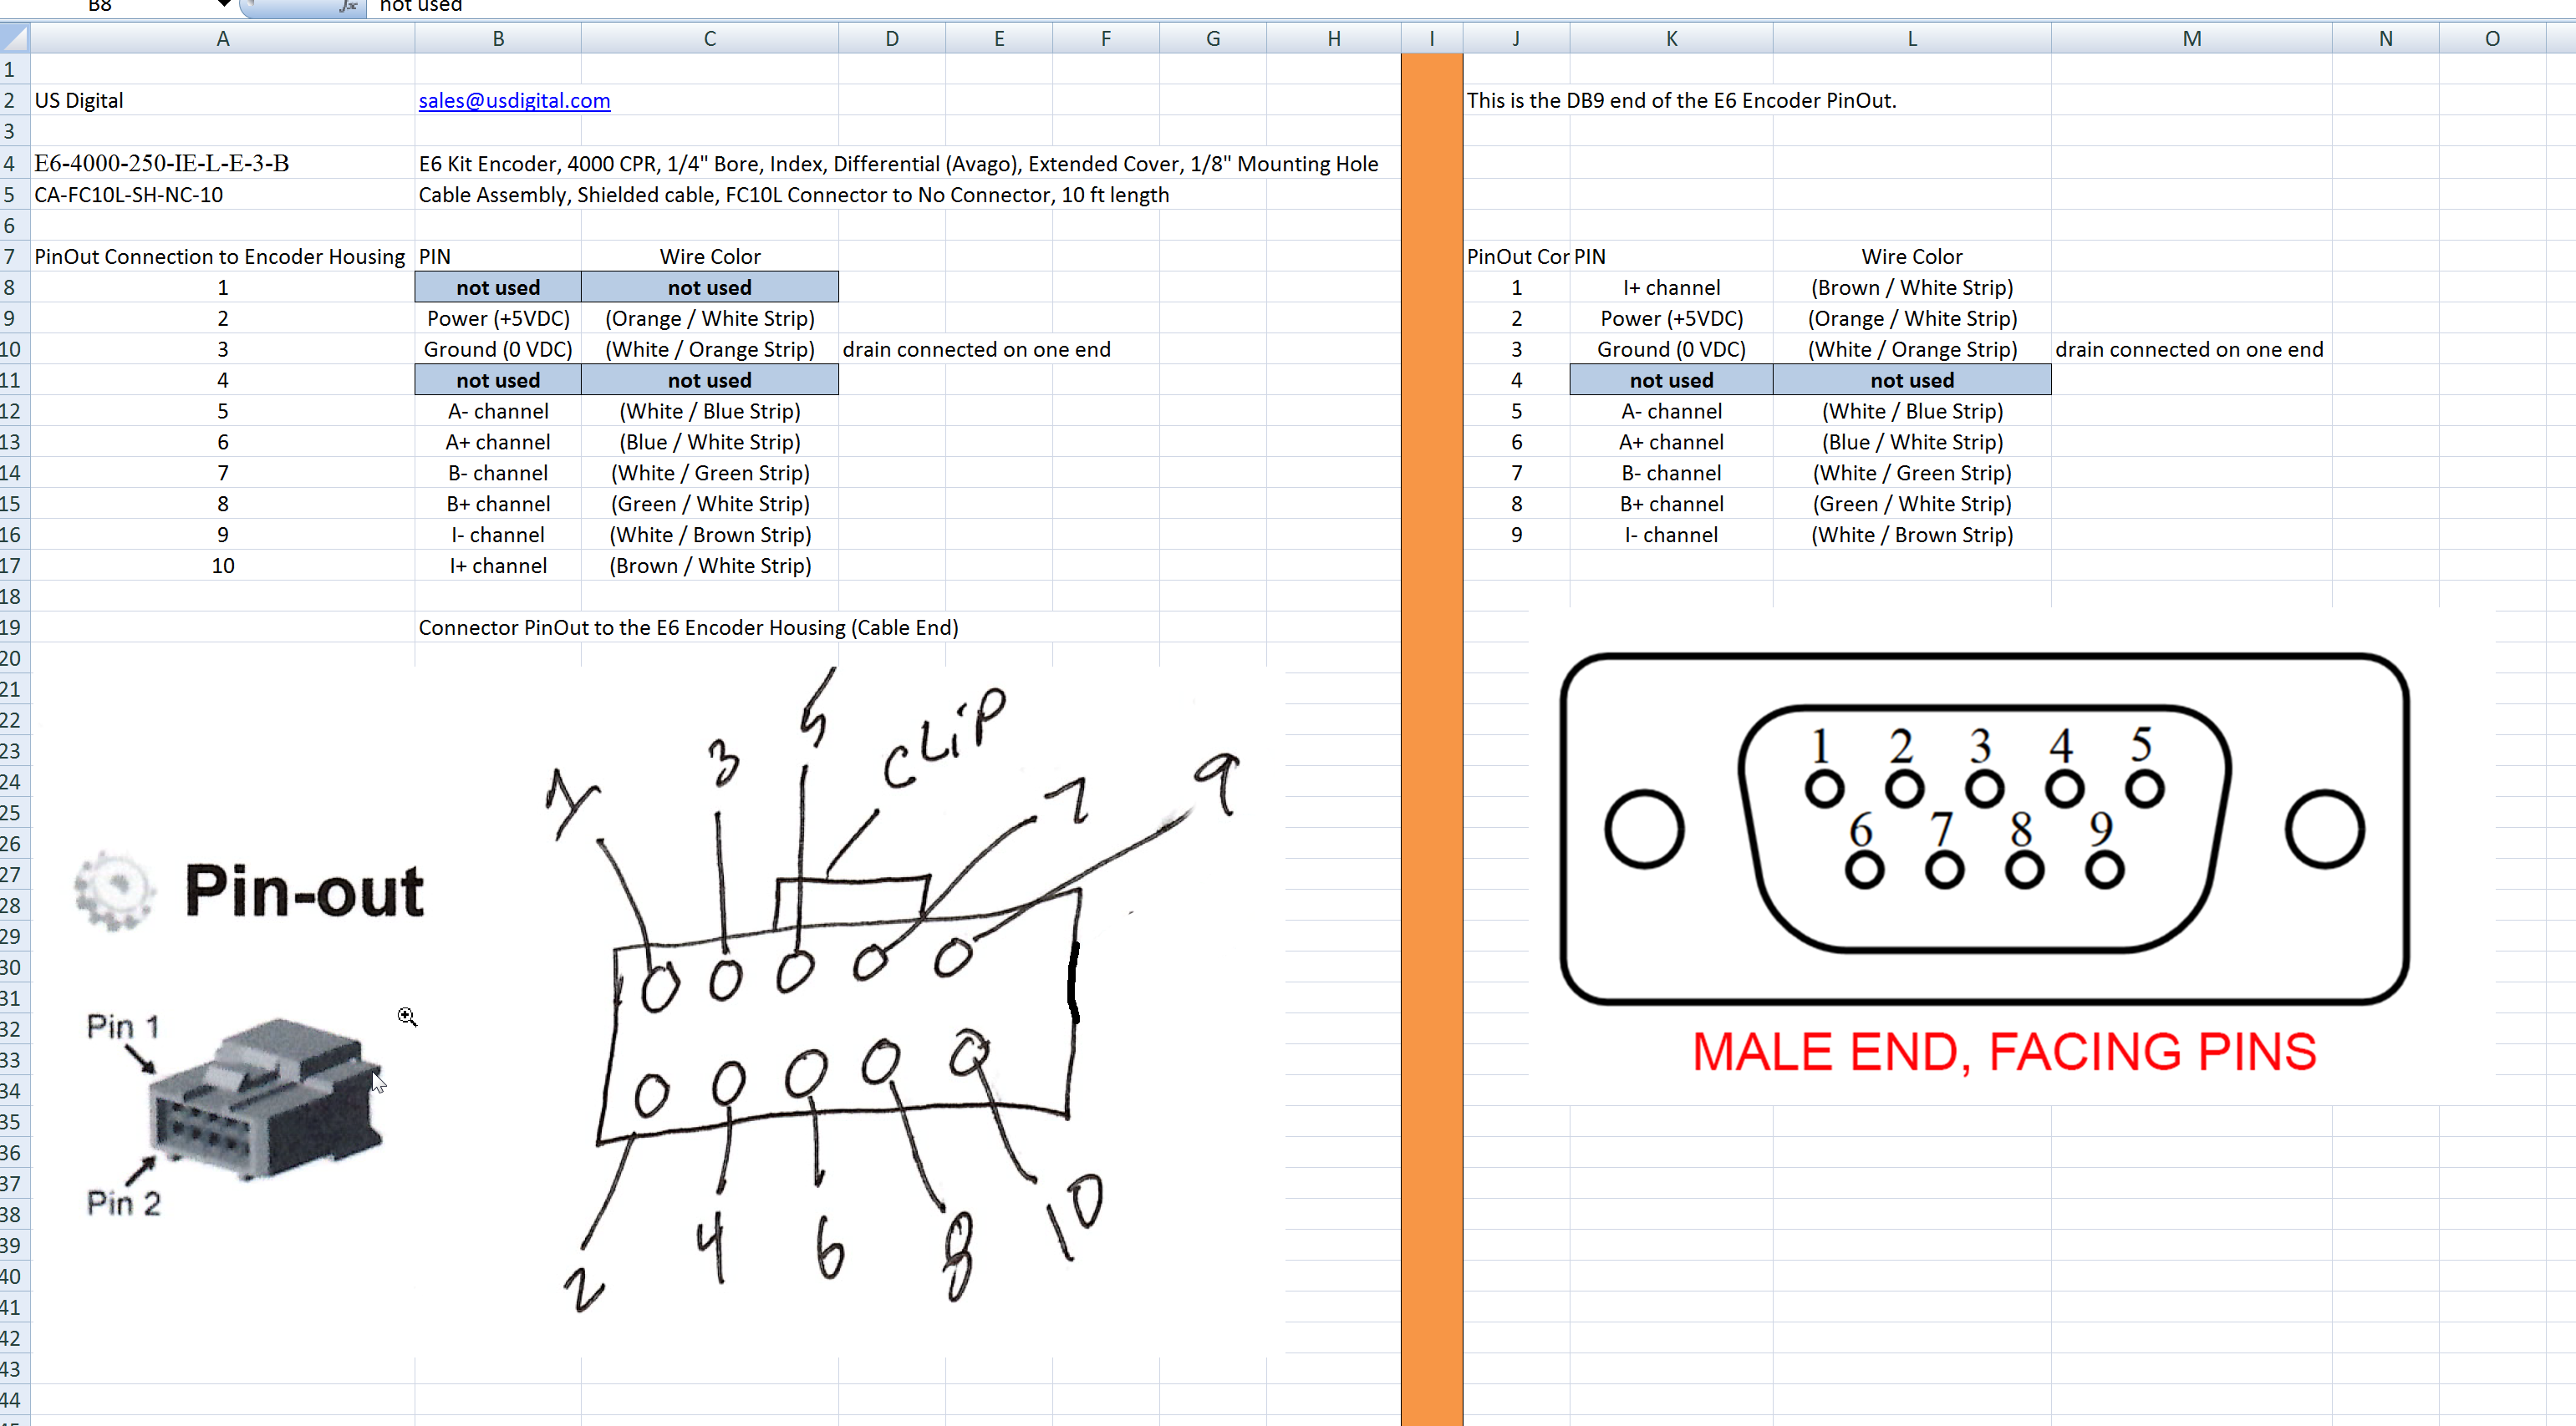Click the shaded 'not used' cell B8
The width and height of the screenshot is (2576, 1426).
tap(497, 288)
